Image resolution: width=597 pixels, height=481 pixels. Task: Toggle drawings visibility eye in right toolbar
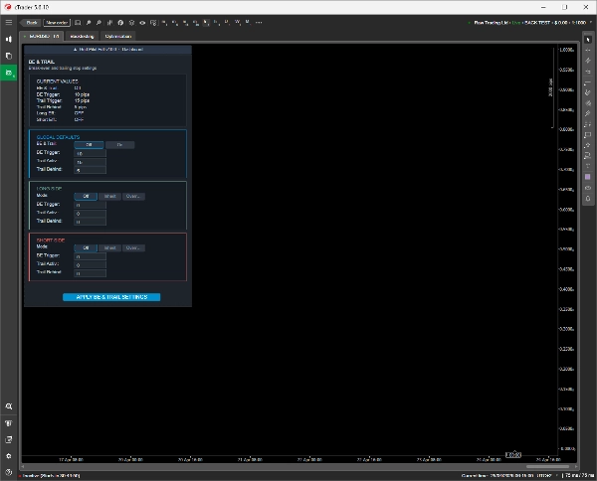pos(588,188)
